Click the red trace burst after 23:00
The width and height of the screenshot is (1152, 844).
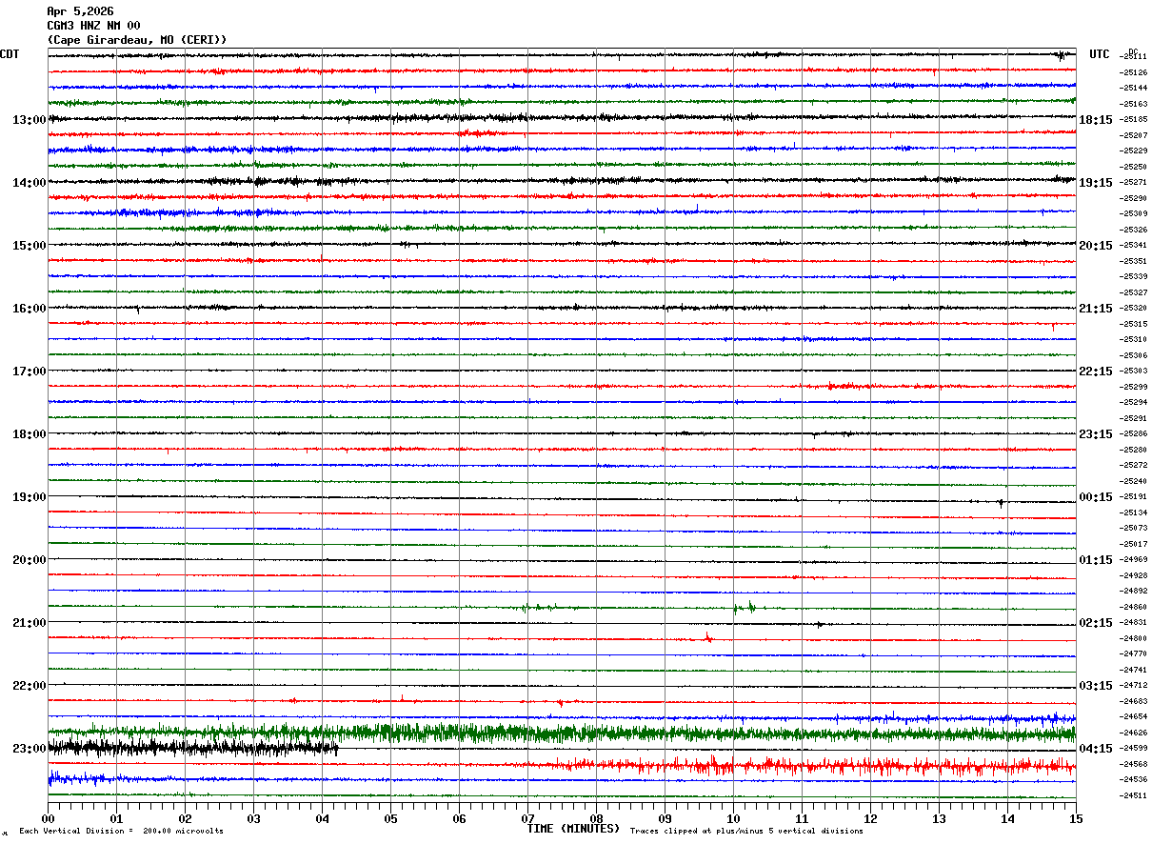point(800,764)
